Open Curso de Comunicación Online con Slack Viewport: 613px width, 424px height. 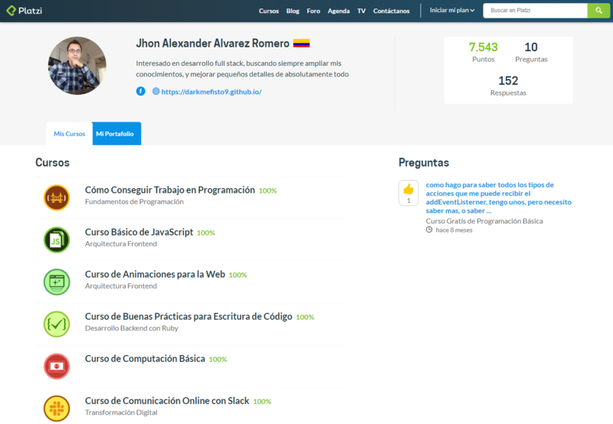tap(167, 400)
